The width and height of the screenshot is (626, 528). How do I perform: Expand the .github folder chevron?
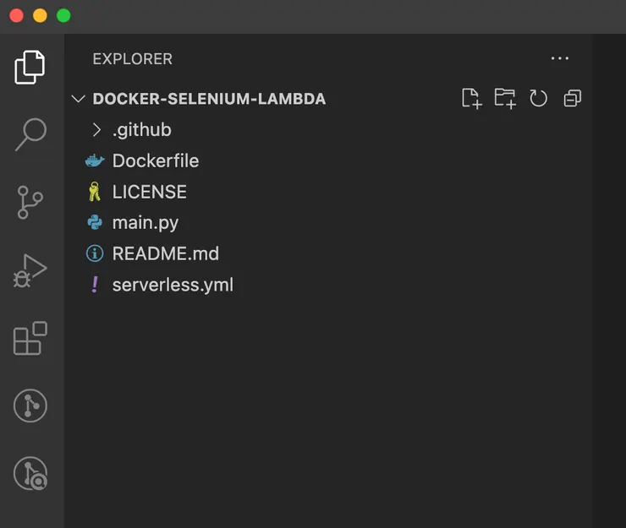coord(97,130)
